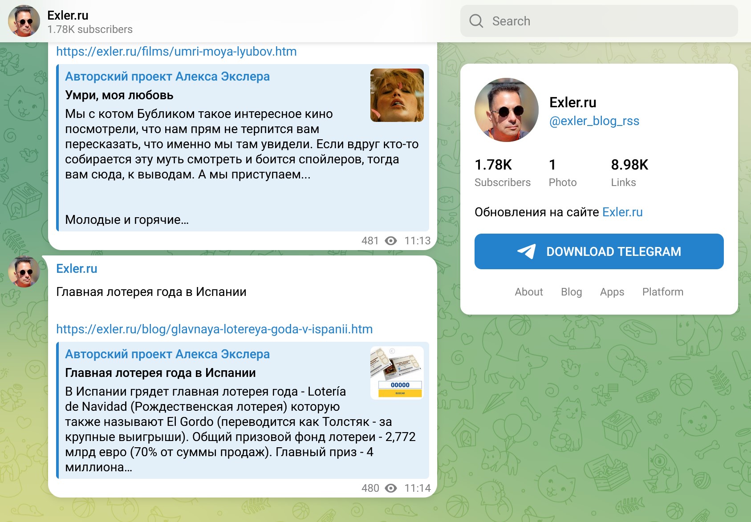This screenshot has height=522, width=751.
Task: Open the lottery ticket preview thumbnail
Action: click(397, 372)
